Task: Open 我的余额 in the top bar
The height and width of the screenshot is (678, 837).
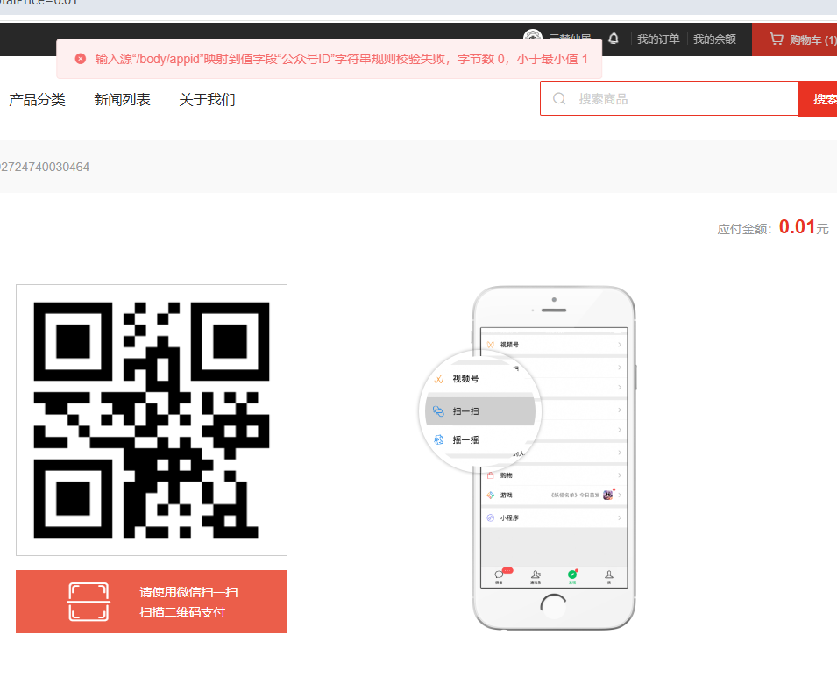Action: (714, 39)
